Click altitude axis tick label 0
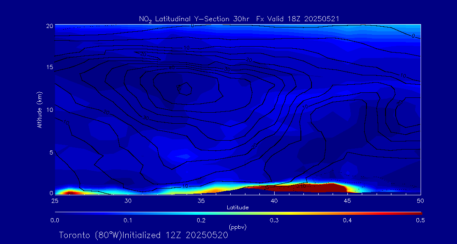The image size is (457, 244). 51,193
